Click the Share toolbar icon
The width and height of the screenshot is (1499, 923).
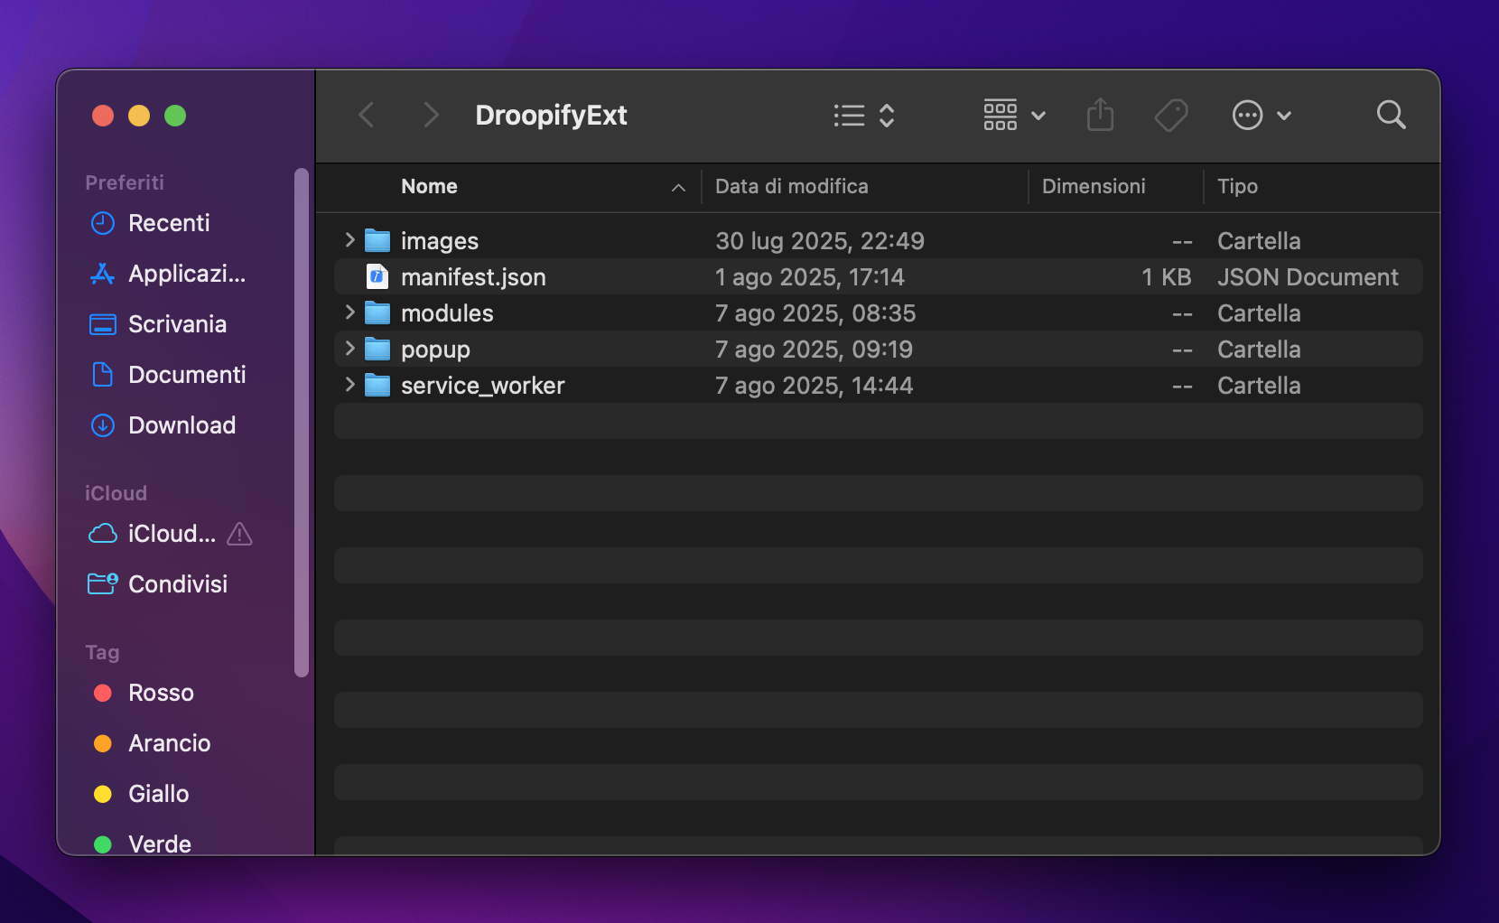[x=1100, y=115]
